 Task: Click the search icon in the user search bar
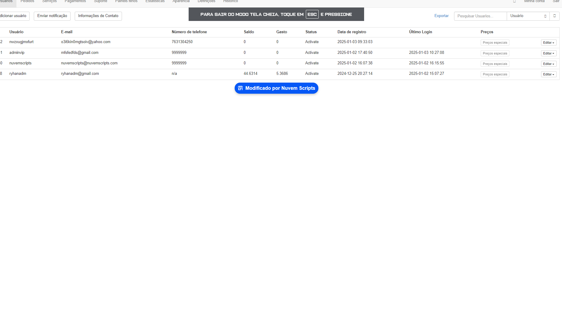555,16
